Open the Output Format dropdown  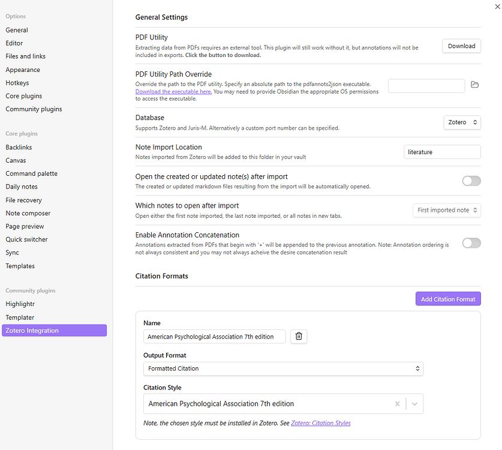tap(283, 368)
